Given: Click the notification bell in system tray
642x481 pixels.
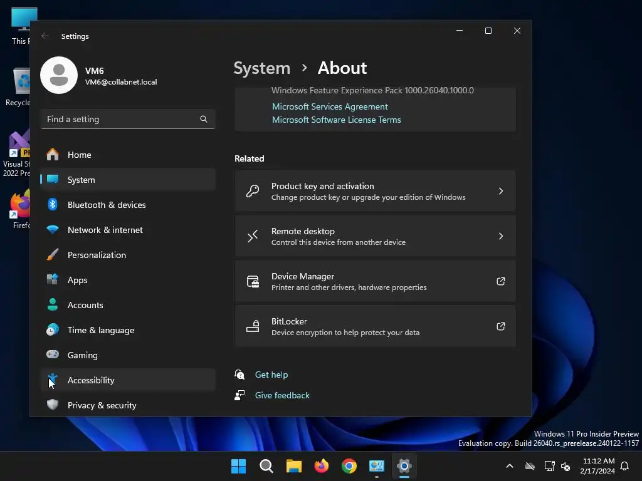Looking at the screenshot, I should 624,466.
